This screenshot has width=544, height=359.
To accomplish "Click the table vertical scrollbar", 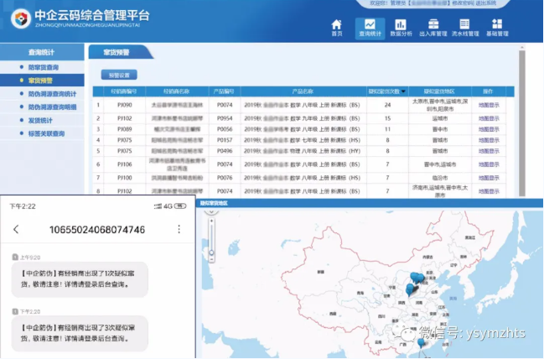I will 522,123.
